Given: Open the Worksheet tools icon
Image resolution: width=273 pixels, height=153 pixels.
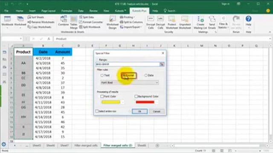Looking at the screenshot, I should 20,21.
